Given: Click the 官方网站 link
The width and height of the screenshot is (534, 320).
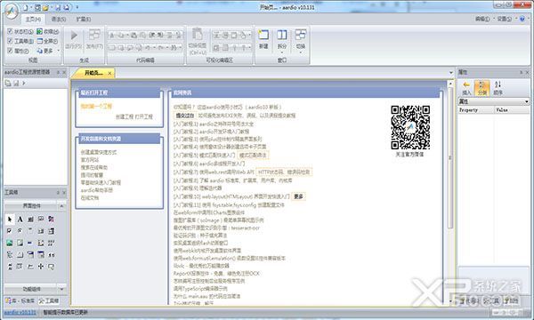Looking at the screenshot, I should pos(90,160).
